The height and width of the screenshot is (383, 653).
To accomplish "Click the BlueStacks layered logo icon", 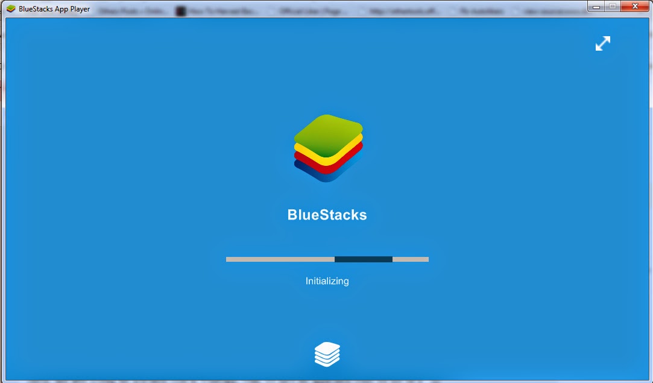I will pos(328,148).
